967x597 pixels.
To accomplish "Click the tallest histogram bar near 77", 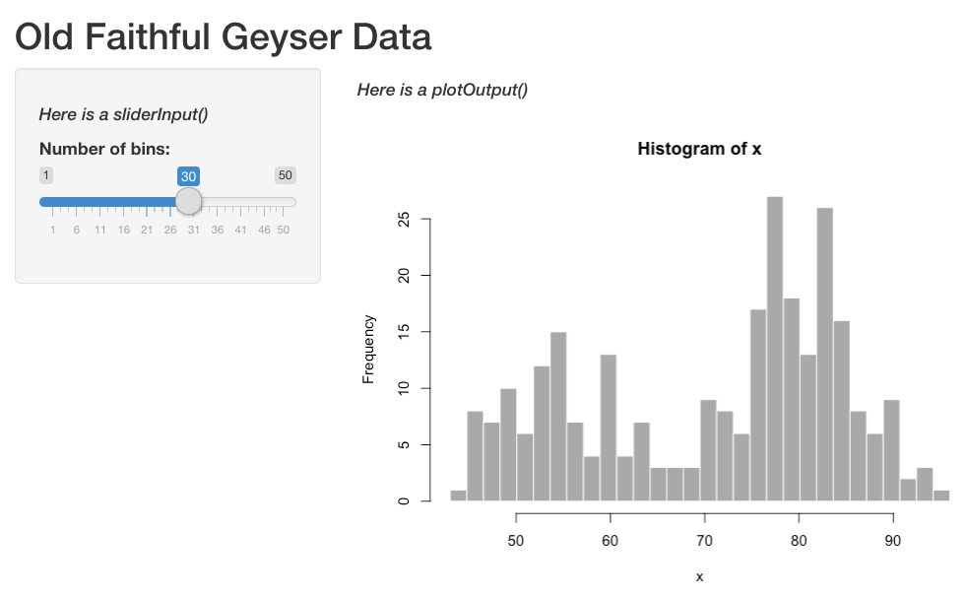I will pos(775,349).
